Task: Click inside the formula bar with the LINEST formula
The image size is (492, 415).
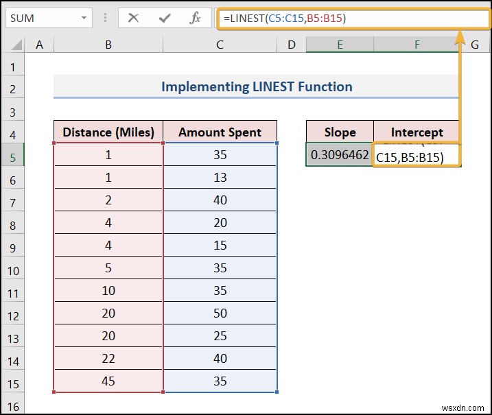Action: click(x=353, y=19)
